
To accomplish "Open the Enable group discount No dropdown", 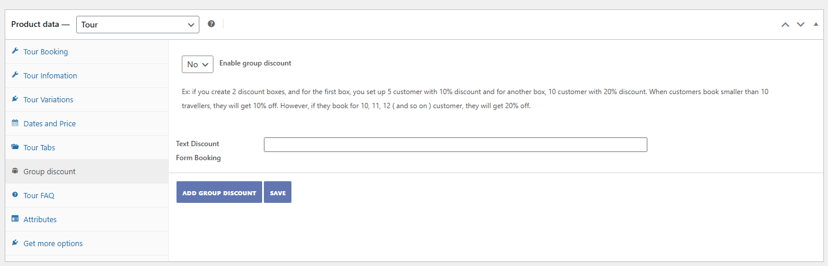I will pyautogui.click(x=198, y=64).
